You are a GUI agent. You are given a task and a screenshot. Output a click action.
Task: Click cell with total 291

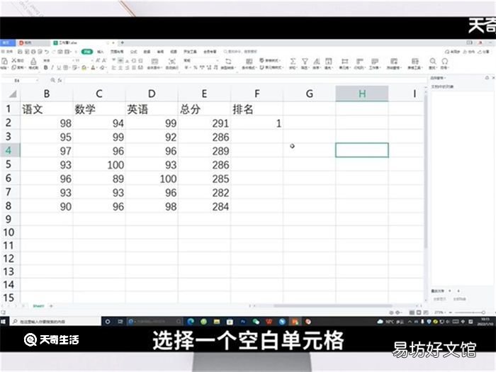pyautogui.click(x=204, y=123)
